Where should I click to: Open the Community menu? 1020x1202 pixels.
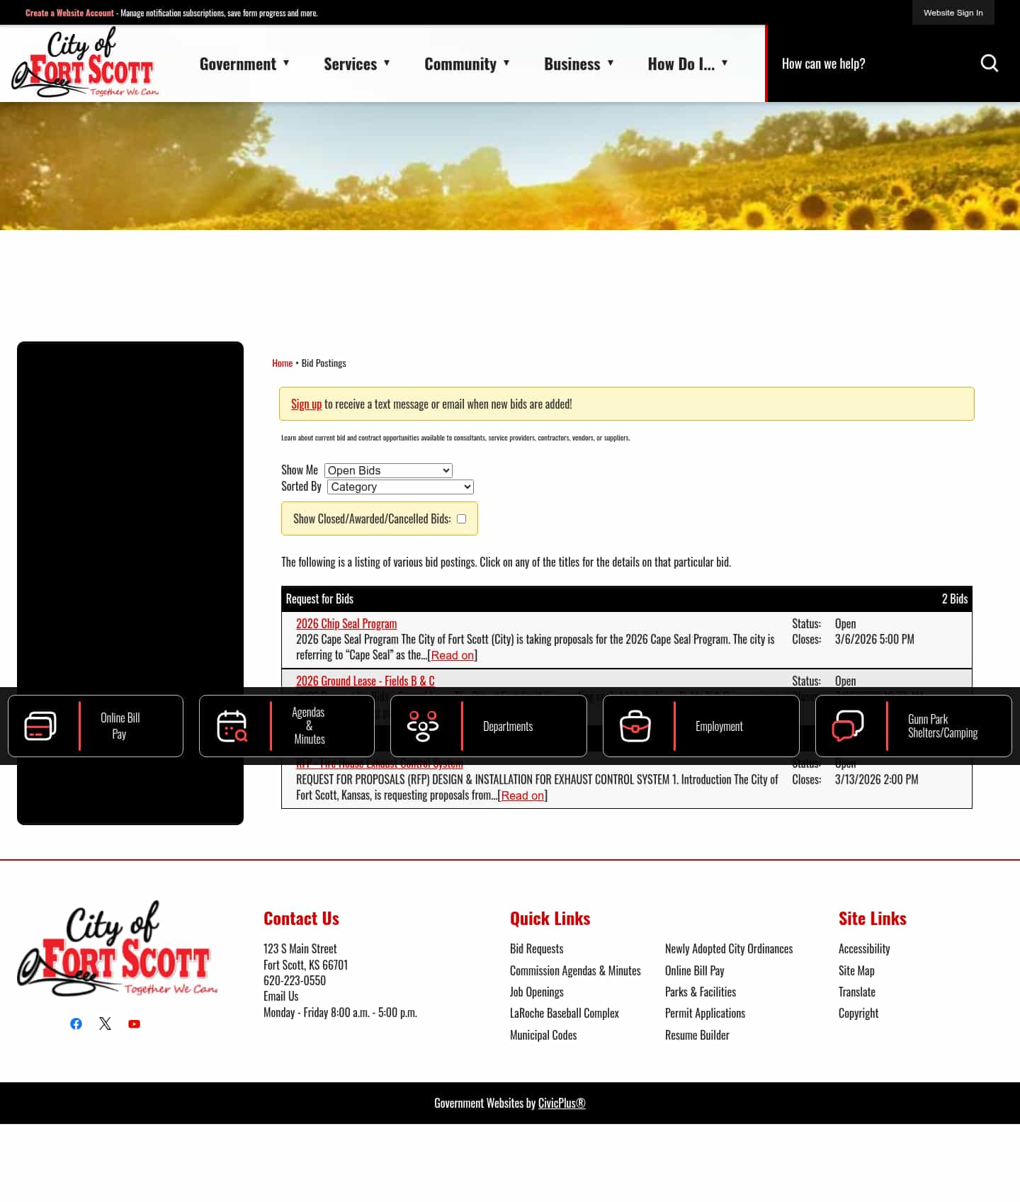(460, 64)
